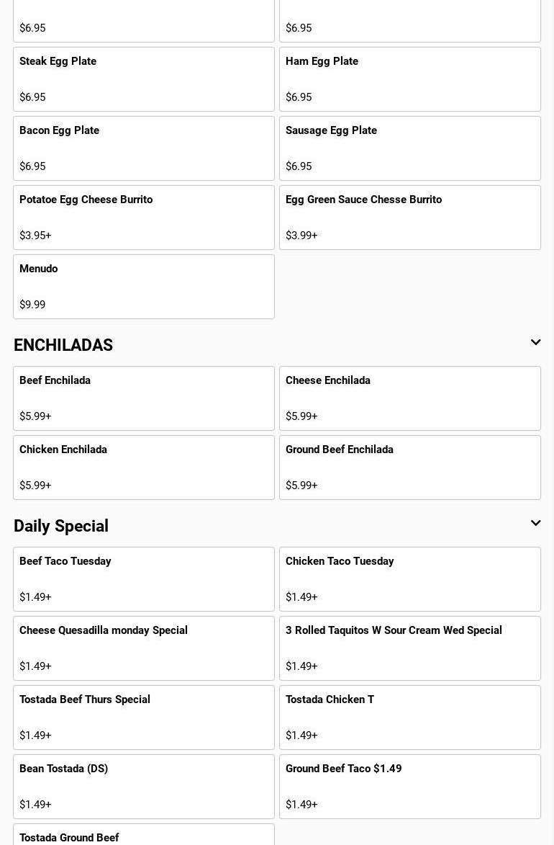Pick Egg Green Sauce Chesse Burrito

click(410, 218)
